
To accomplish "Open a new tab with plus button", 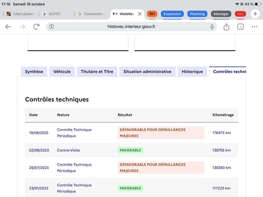I will pos(255,14).
